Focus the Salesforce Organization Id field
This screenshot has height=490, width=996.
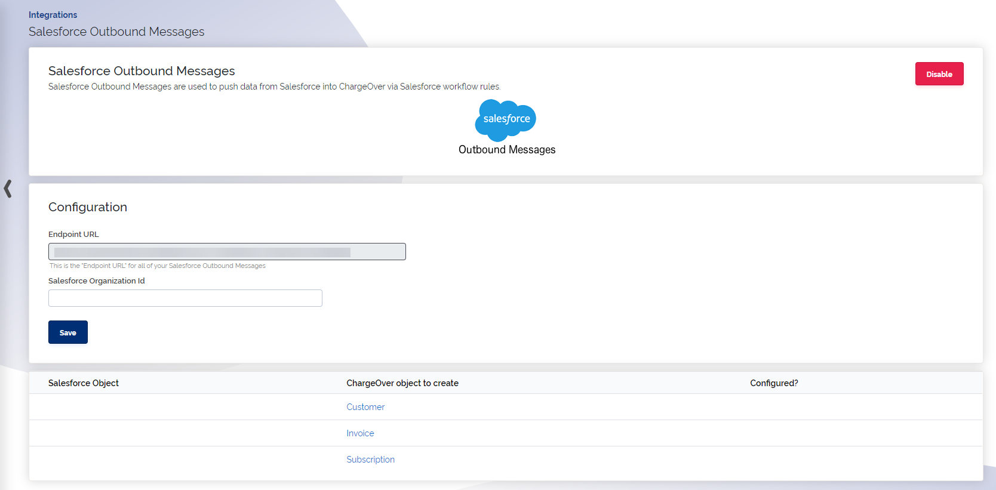[x=185, y=298]
